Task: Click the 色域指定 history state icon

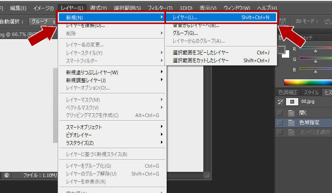Action: [291, 122]
